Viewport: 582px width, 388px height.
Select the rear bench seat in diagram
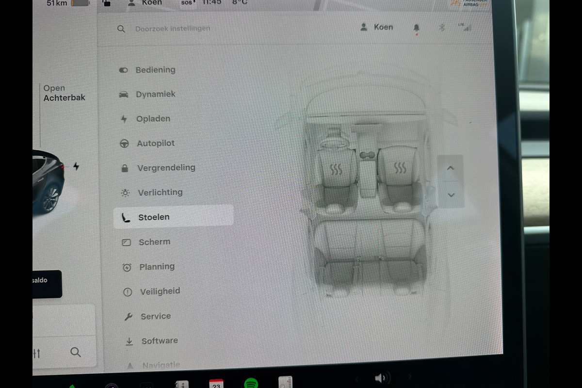click(370, 257)
